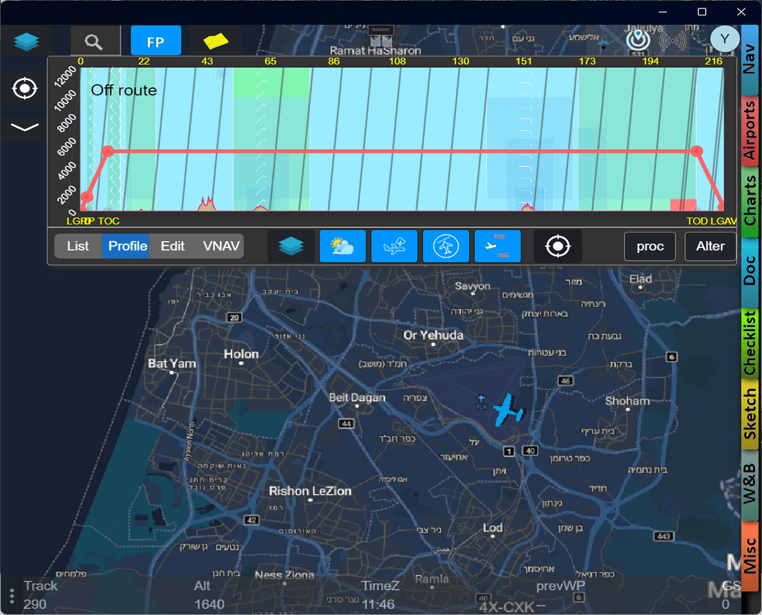Click the TOC point on profile line
Viewport: 762px width, 615px height.
tap(108, 151)
